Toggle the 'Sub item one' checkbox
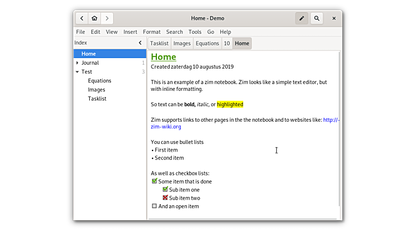This screenshot has width=417, height=234. tap(165, 189)
